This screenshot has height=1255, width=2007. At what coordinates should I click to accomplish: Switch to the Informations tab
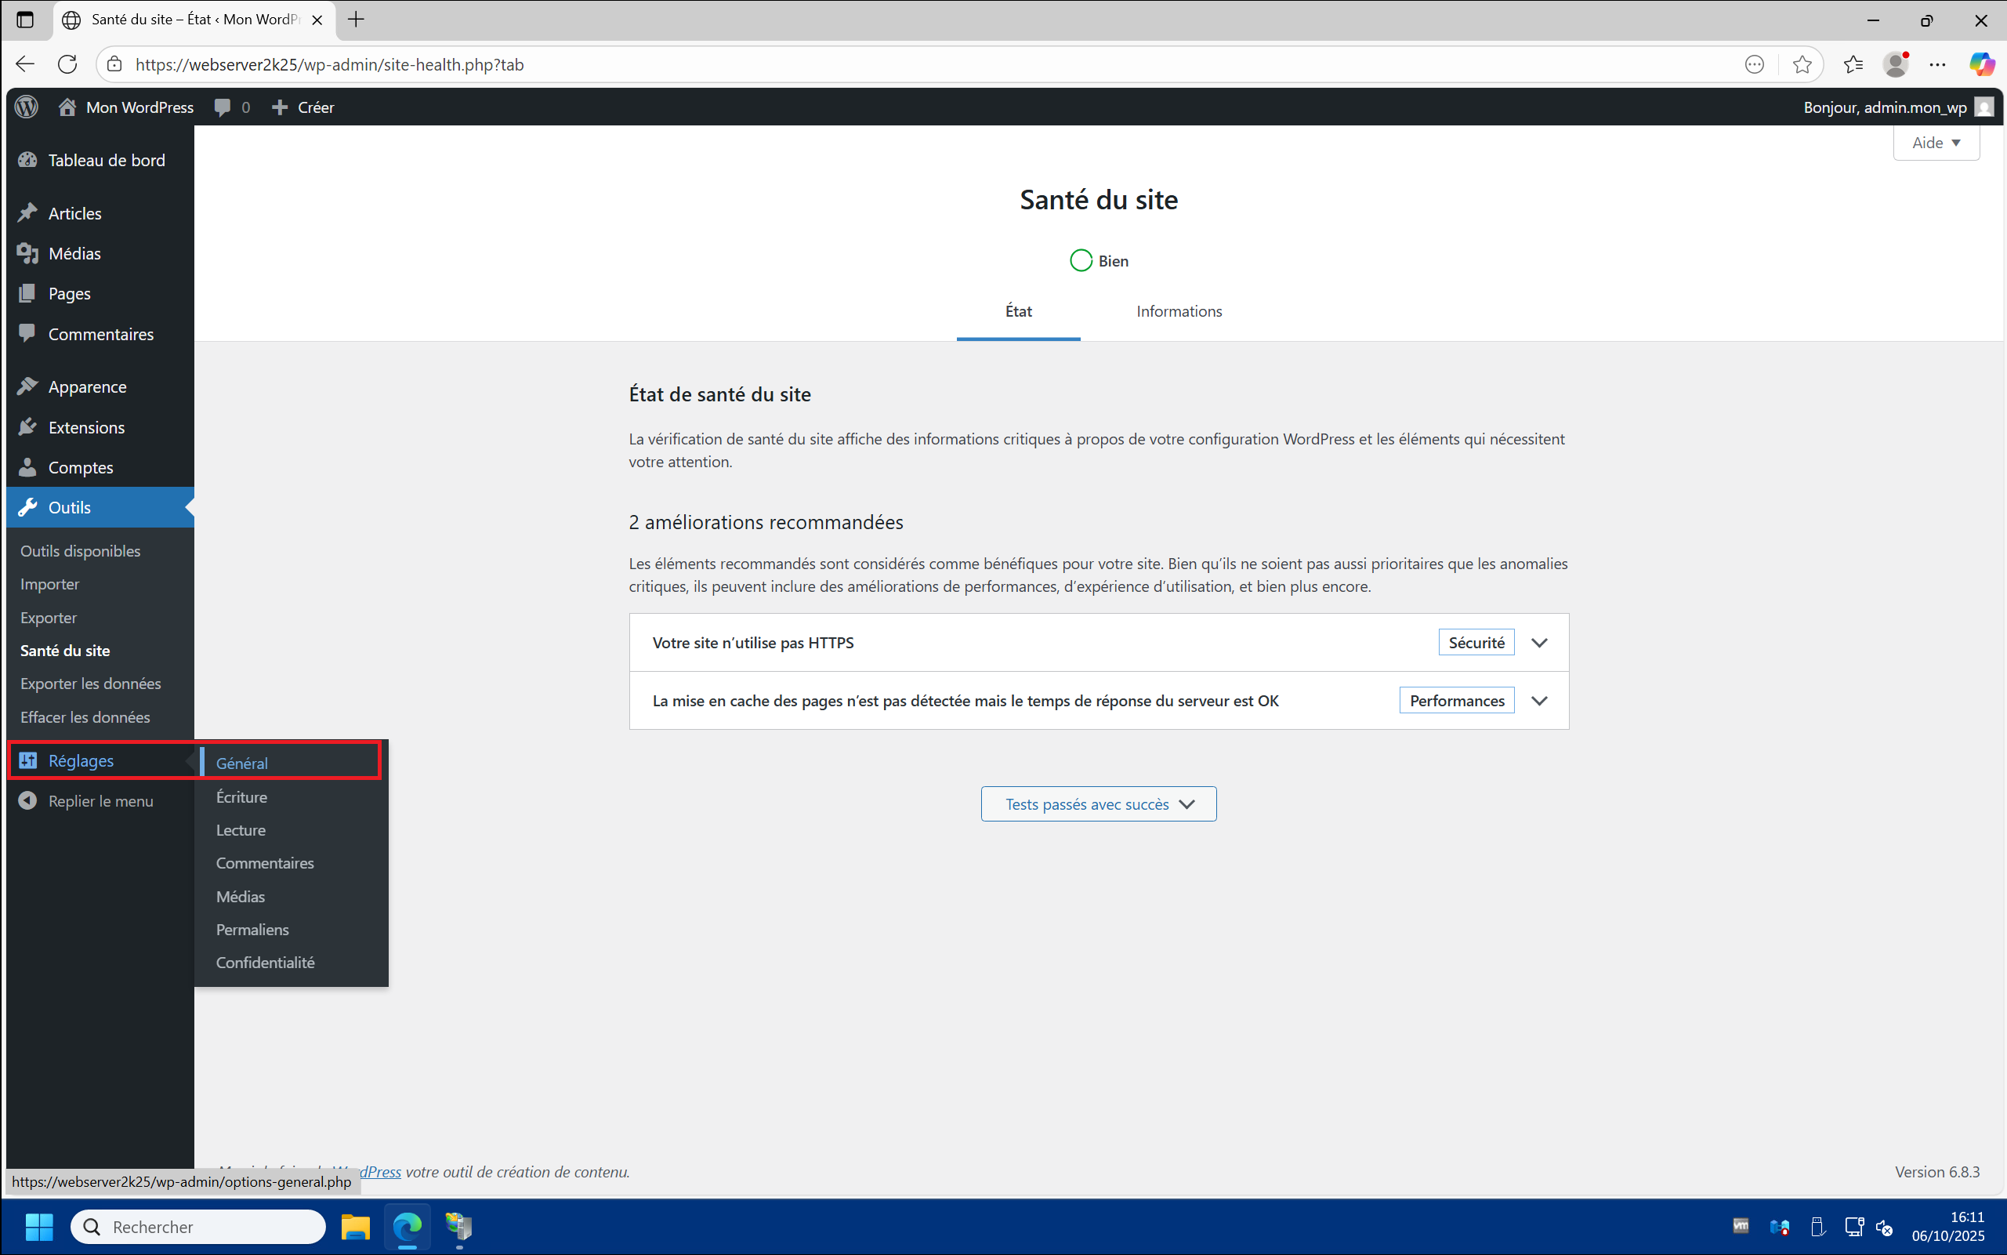[x=1178, y=311]
